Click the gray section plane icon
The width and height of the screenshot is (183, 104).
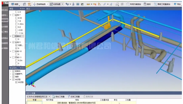click(104, 4)
